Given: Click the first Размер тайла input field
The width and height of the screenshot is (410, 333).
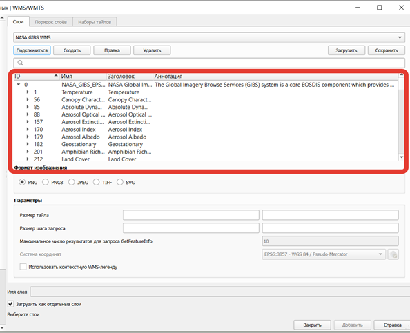Looking at the screenshot, I should (x=191, y=215).
